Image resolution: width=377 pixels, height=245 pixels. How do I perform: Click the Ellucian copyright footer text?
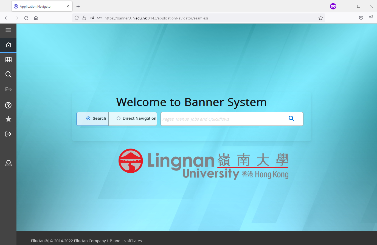[87, 241]
